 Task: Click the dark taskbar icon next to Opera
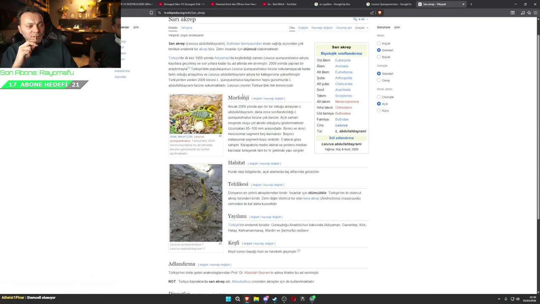[302, 299]
